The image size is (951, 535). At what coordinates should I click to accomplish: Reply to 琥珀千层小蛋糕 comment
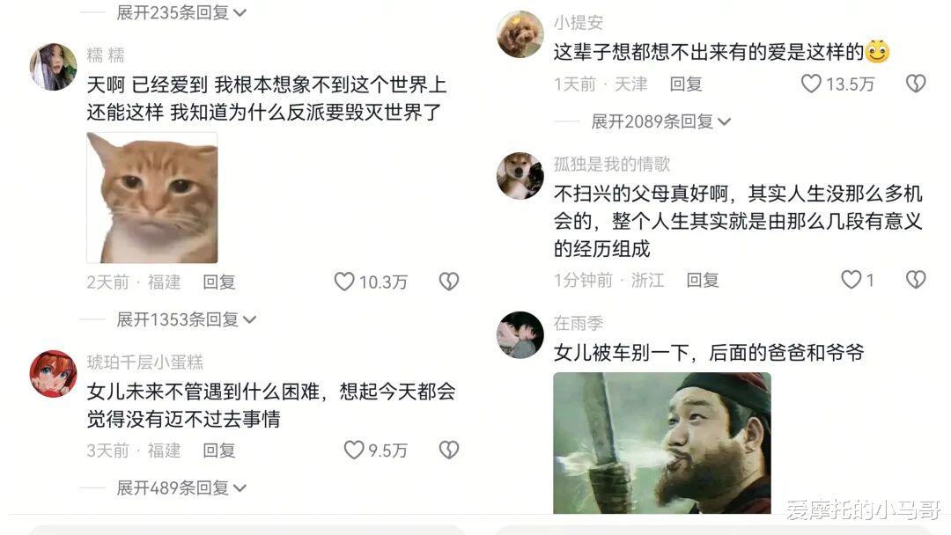point(219,451)
